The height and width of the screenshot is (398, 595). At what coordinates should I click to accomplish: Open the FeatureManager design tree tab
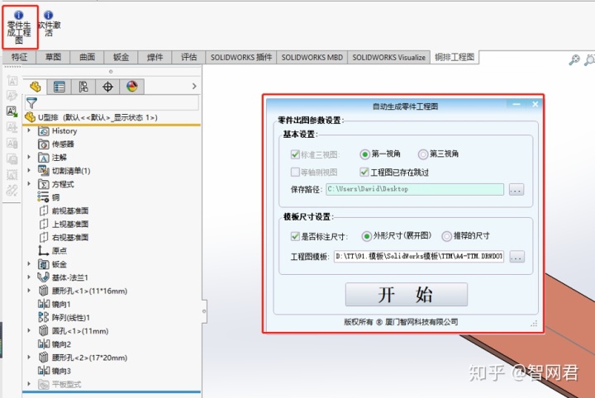[36, 87]
